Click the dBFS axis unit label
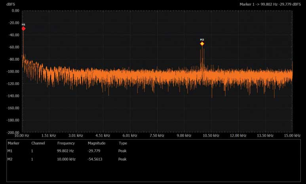This screenshot has width=306, height=184. (11, 4)
